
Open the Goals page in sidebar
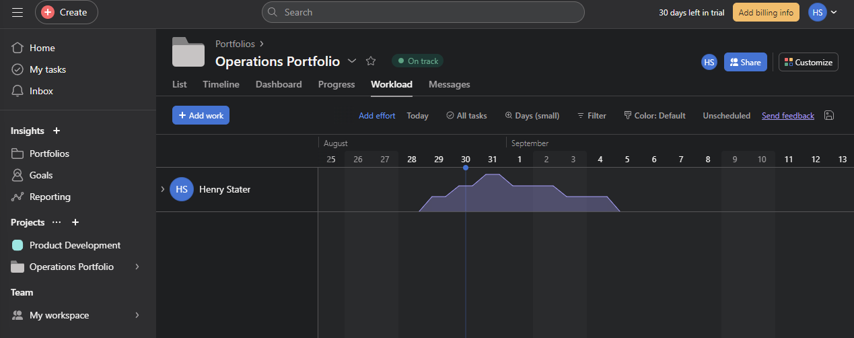pyautogui.click(x=40, y=175)
